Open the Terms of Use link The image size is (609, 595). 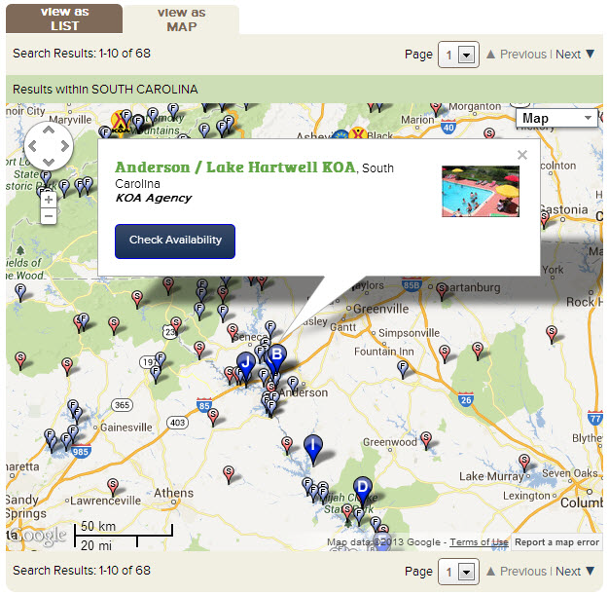479,542
